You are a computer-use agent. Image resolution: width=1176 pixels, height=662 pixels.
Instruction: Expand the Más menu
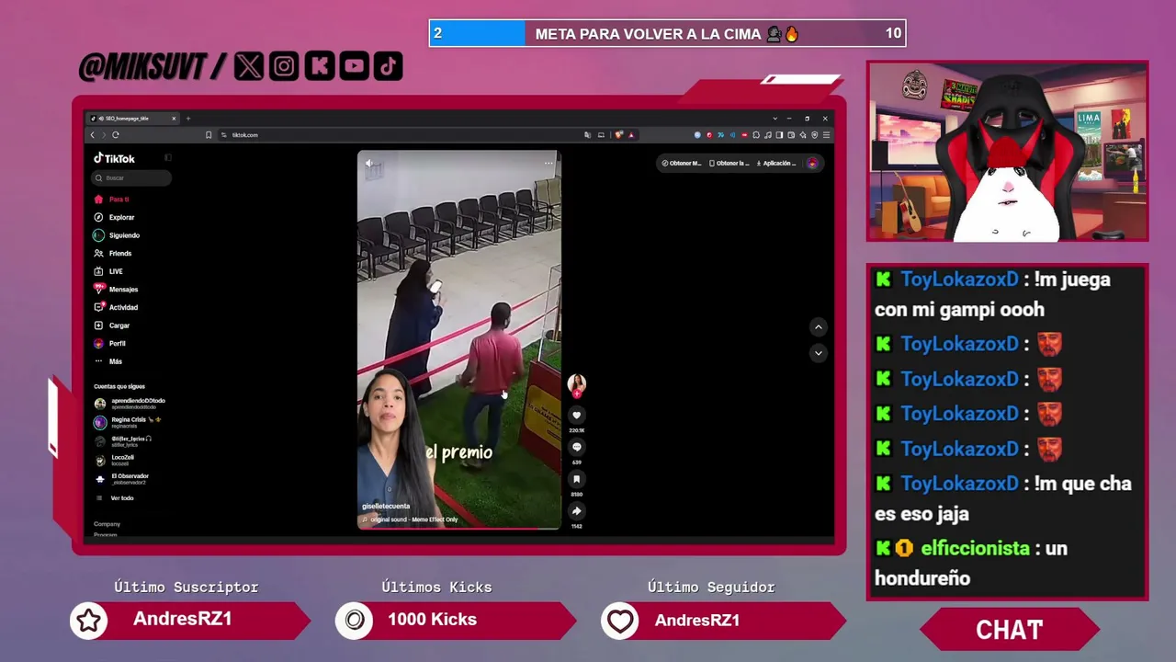pyautogui.click(x=107, y=361)
